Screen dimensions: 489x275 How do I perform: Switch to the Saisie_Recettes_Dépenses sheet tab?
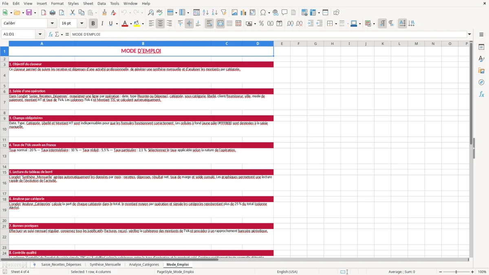61,264
